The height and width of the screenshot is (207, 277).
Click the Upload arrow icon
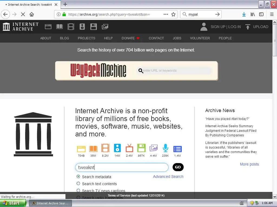click(248, 27)
